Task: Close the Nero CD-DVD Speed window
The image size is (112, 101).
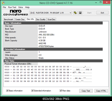Action: (x=107, y=2)
